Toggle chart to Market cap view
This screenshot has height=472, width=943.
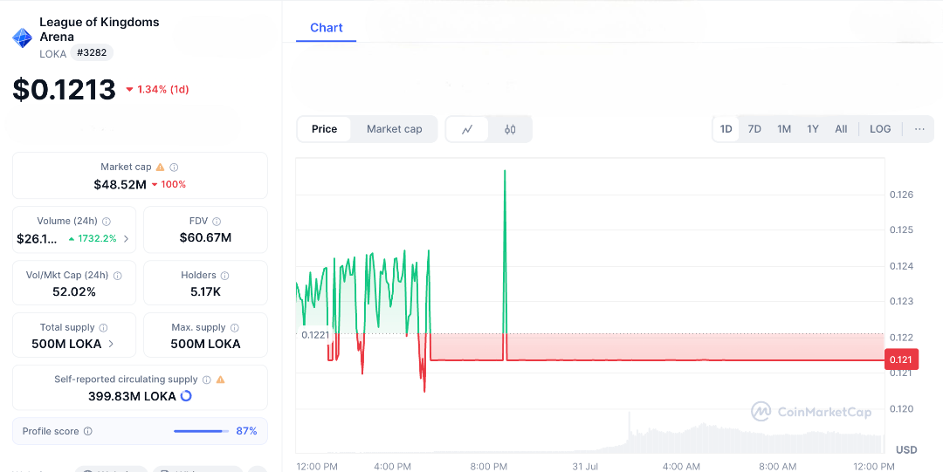coord(394,129)
